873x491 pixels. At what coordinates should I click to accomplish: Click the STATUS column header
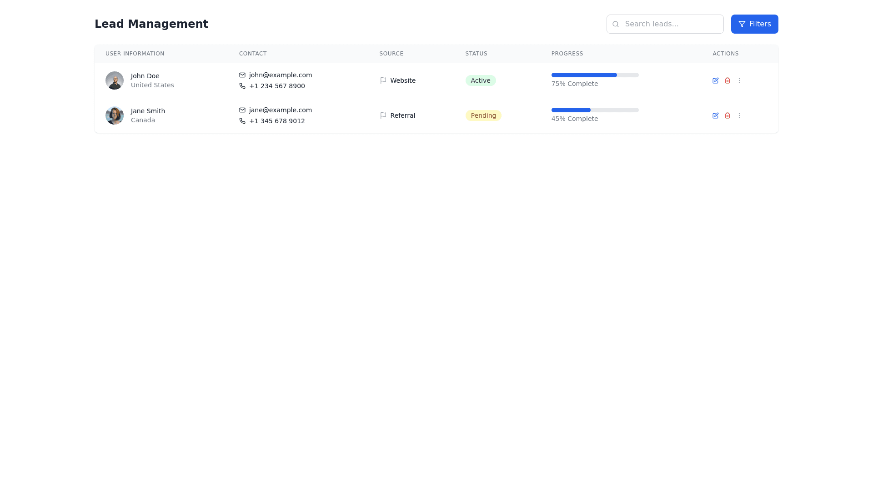coord(476,54)
